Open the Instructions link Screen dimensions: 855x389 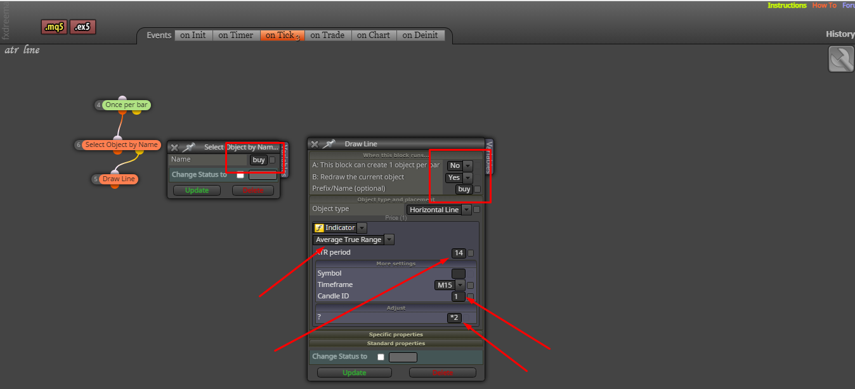[787, 5]
